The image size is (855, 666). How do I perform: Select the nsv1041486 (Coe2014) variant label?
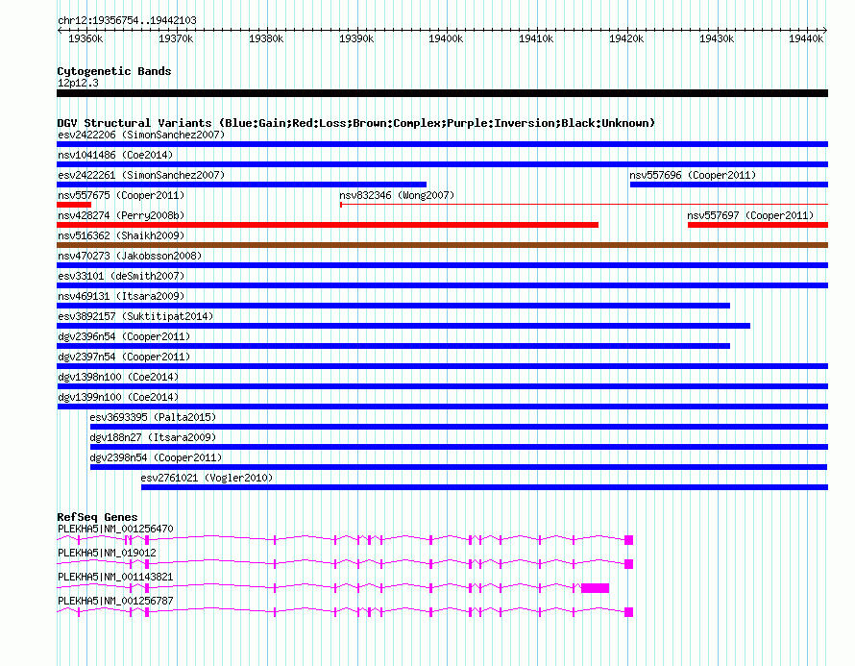[115, 155]
